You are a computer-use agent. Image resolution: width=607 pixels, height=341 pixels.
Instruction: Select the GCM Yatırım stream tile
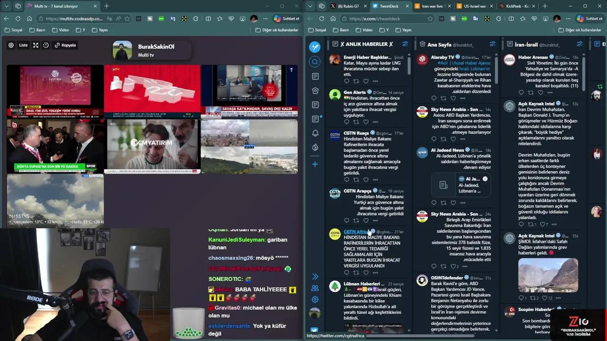[152, 146]
